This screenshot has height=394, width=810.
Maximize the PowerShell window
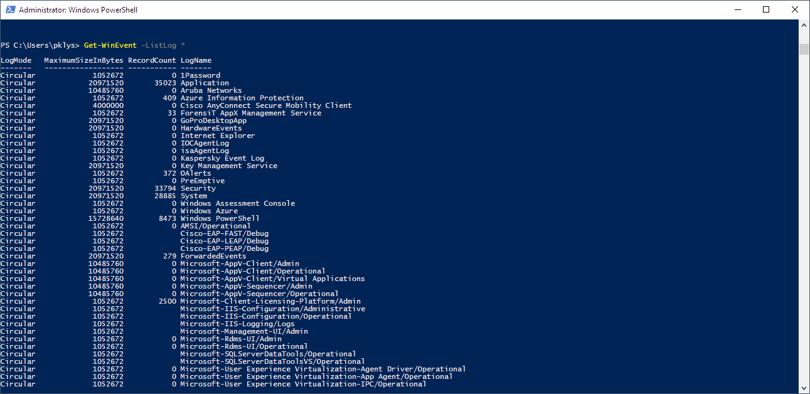click(766, 9)
